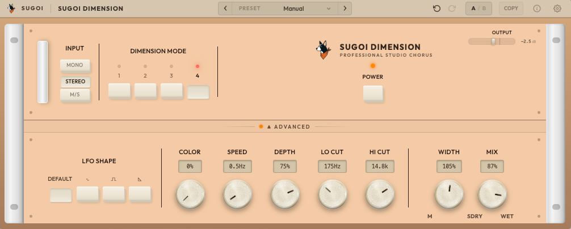571x229 pixels.
Task: Open the preset dropdown showing Manual
Action: click(x=285, y=9)
